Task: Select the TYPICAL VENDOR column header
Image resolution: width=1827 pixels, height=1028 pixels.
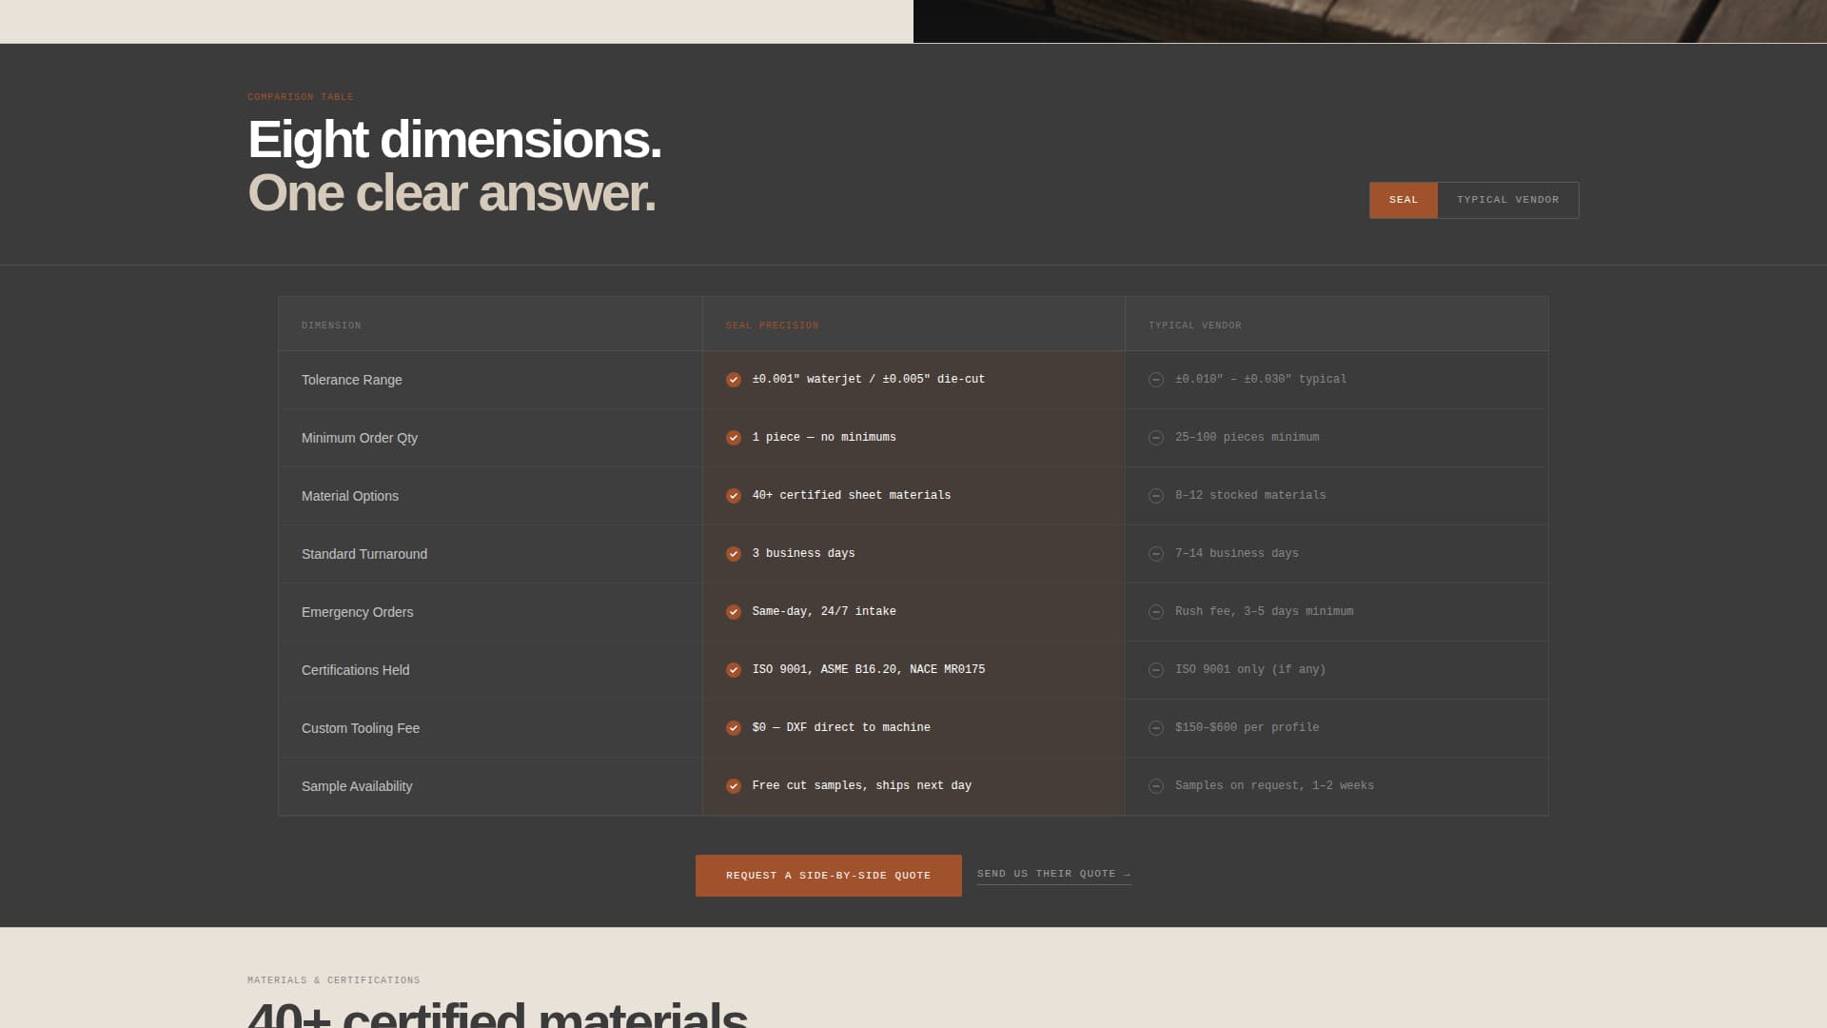Action: point(1195,325)
